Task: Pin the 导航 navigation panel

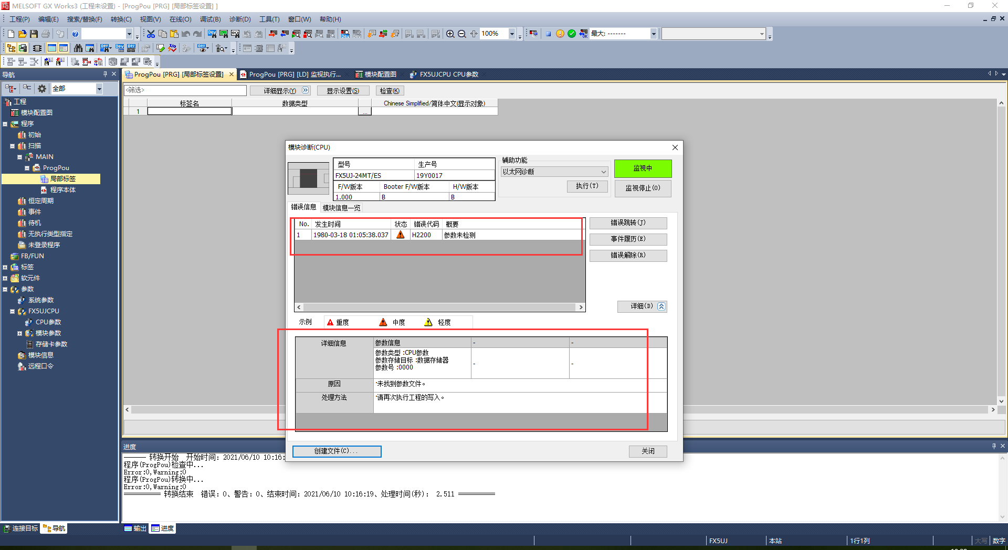Action: (105, 75)
